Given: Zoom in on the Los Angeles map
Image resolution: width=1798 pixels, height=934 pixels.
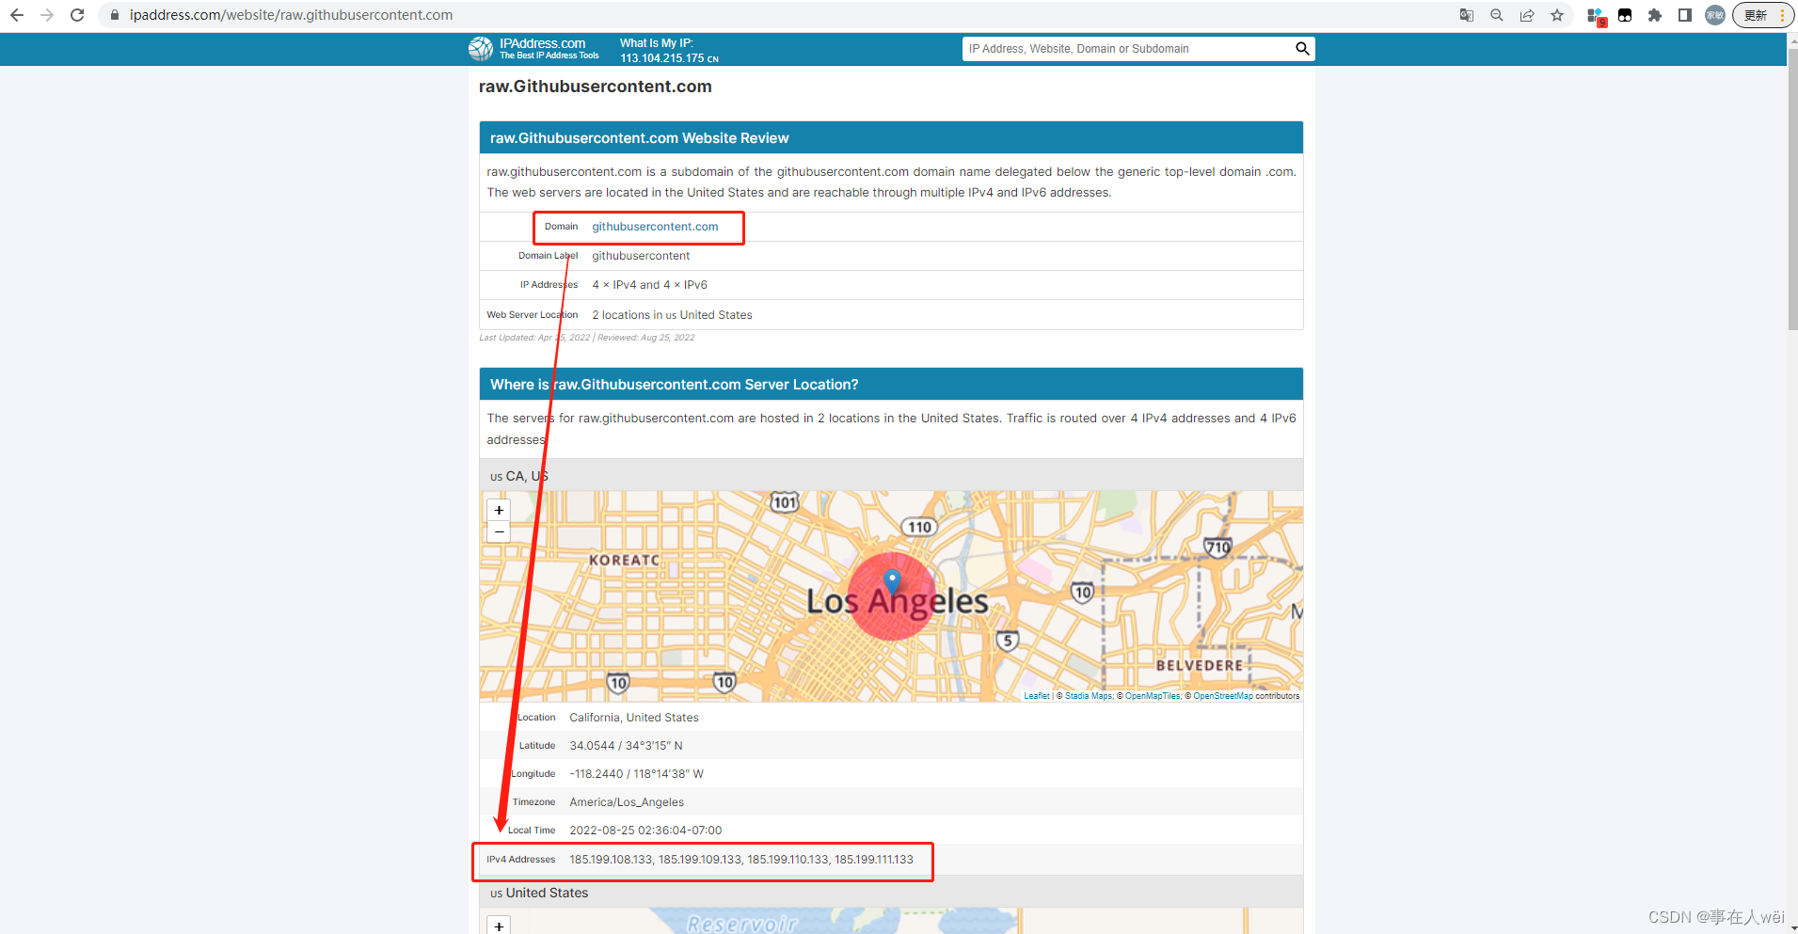Looking at the screenshot, I should [x=499, y=510].
